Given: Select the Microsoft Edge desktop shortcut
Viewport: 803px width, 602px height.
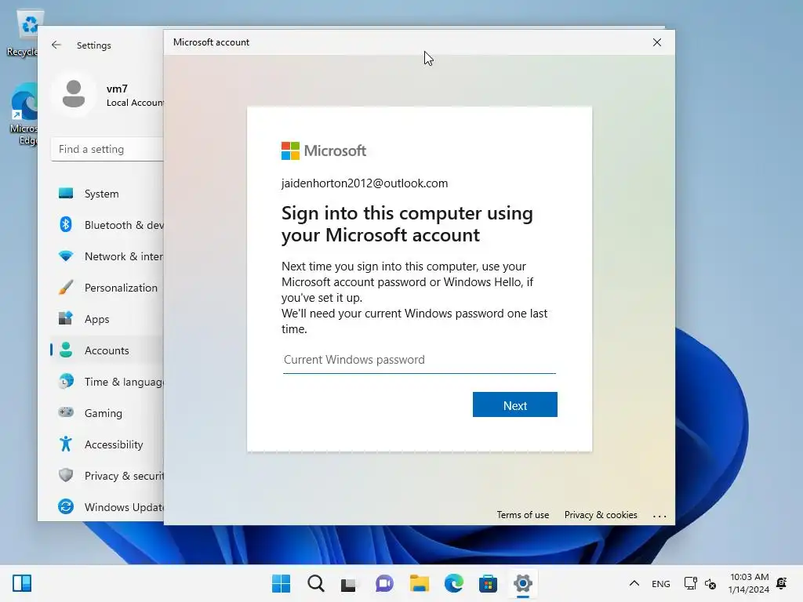Looking at the screenshot, I should point(23,114).
